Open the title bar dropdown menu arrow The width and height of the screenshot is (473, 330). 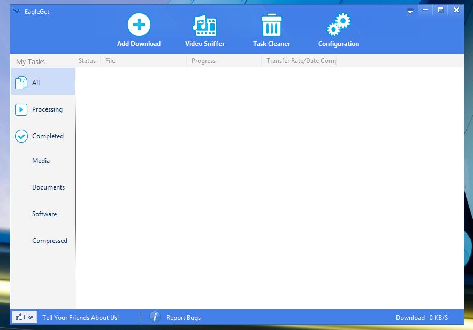click(410, 11)
